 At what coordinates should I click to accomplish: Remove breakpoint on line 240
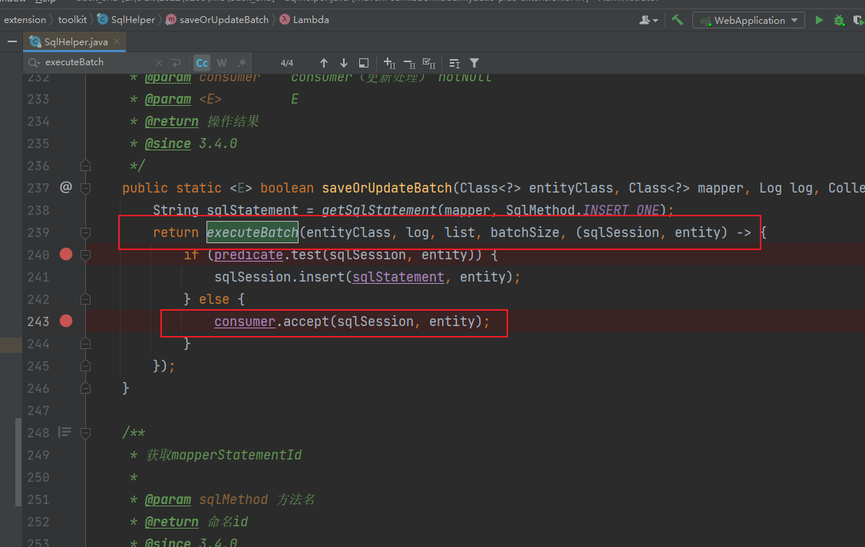pyautogui.click(x=66, y=255)
